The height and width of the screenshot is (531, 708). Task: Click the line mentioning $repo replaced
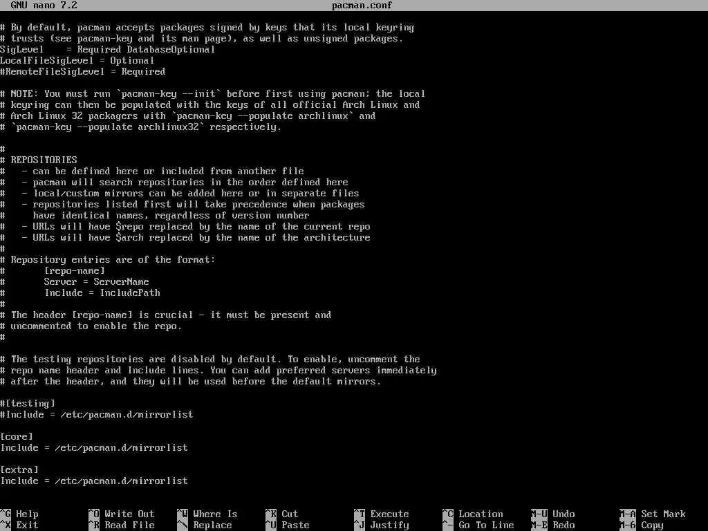coord(185,227)
